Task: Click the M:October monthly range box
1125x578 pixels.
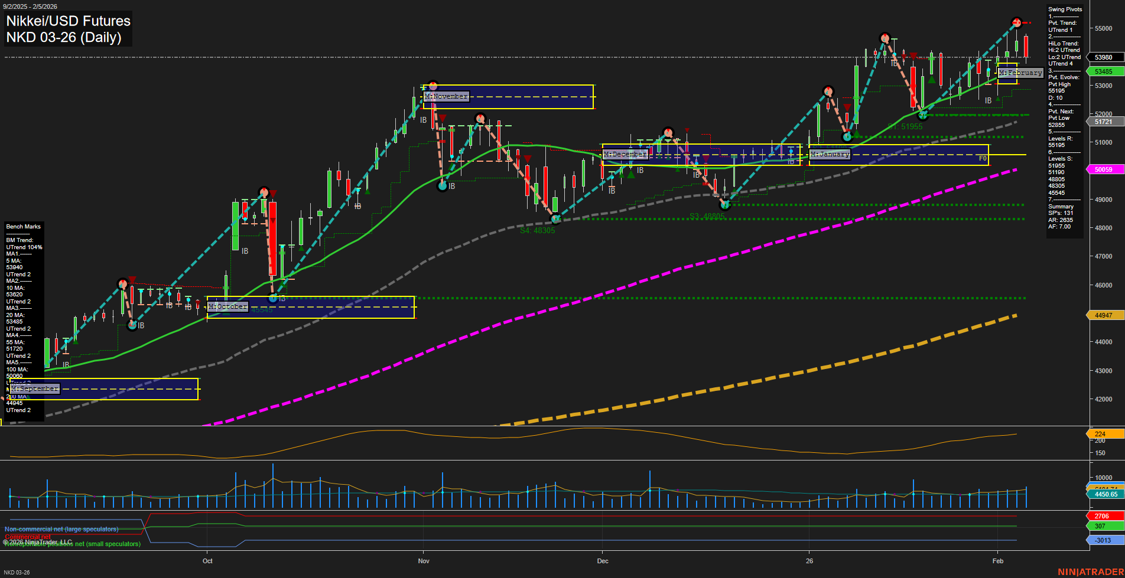Action: pyautogui.click(x=227, y=306)
